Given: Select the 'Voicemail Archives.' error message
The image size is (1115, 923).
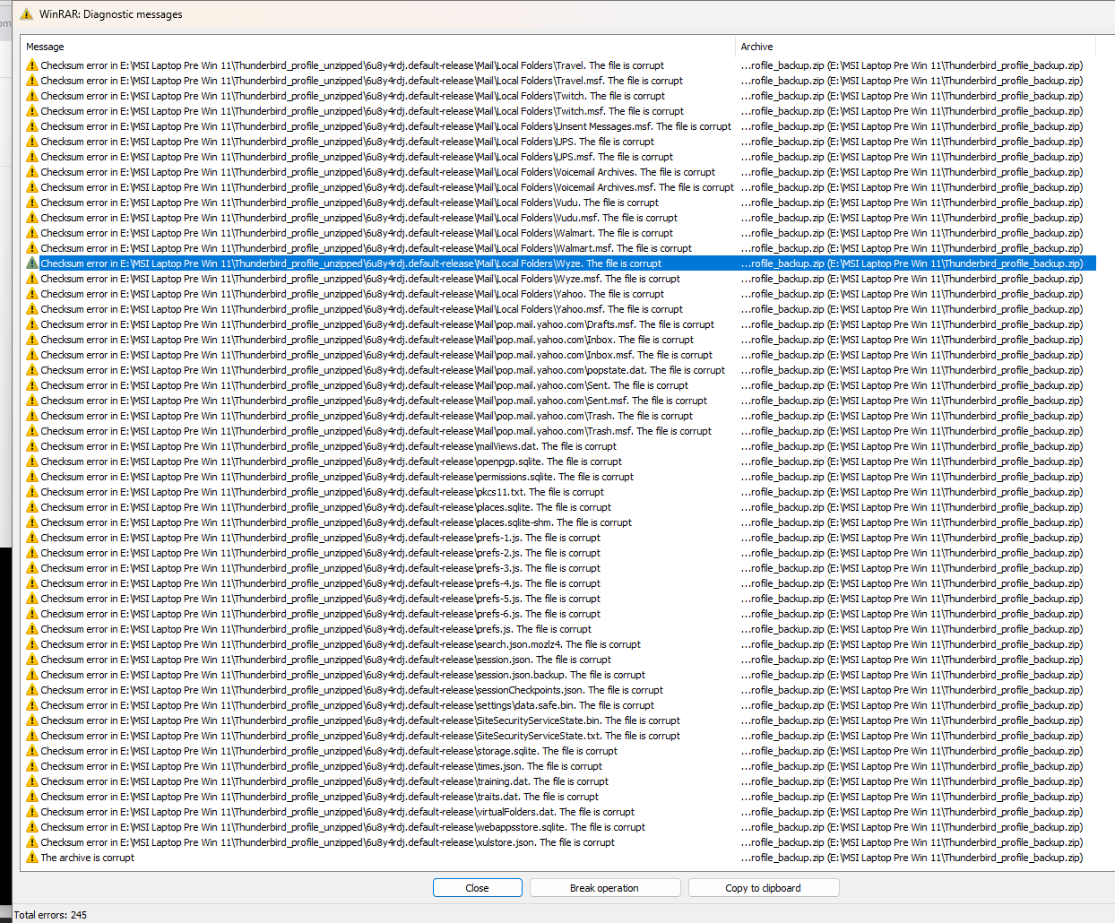Looking at the screenshot, I should 378,172.
